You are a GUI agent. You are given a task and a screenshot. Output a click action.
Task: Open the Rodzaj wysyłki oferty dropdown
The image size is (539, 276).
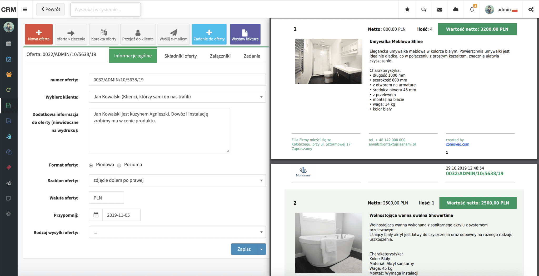[177, 232]
